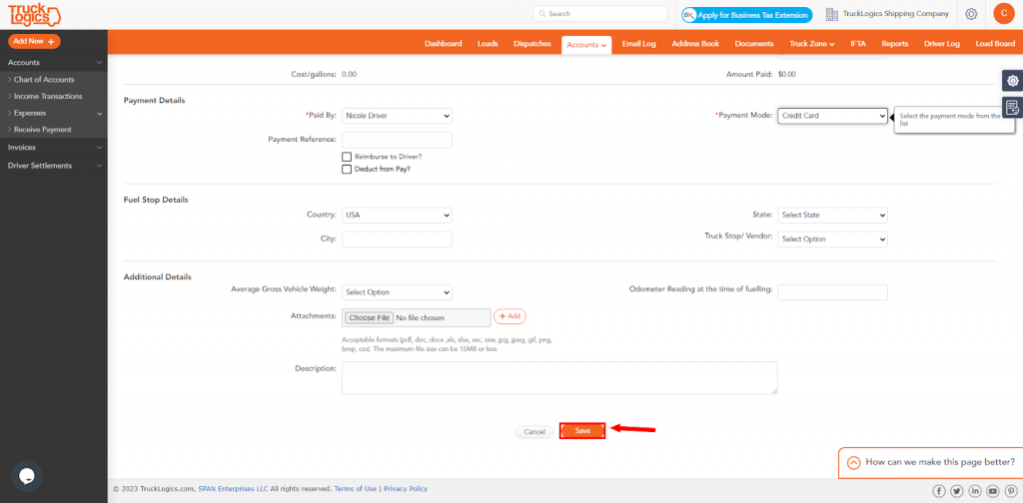
Task: Go to Dashboard tab
Action: coord(443,44)
